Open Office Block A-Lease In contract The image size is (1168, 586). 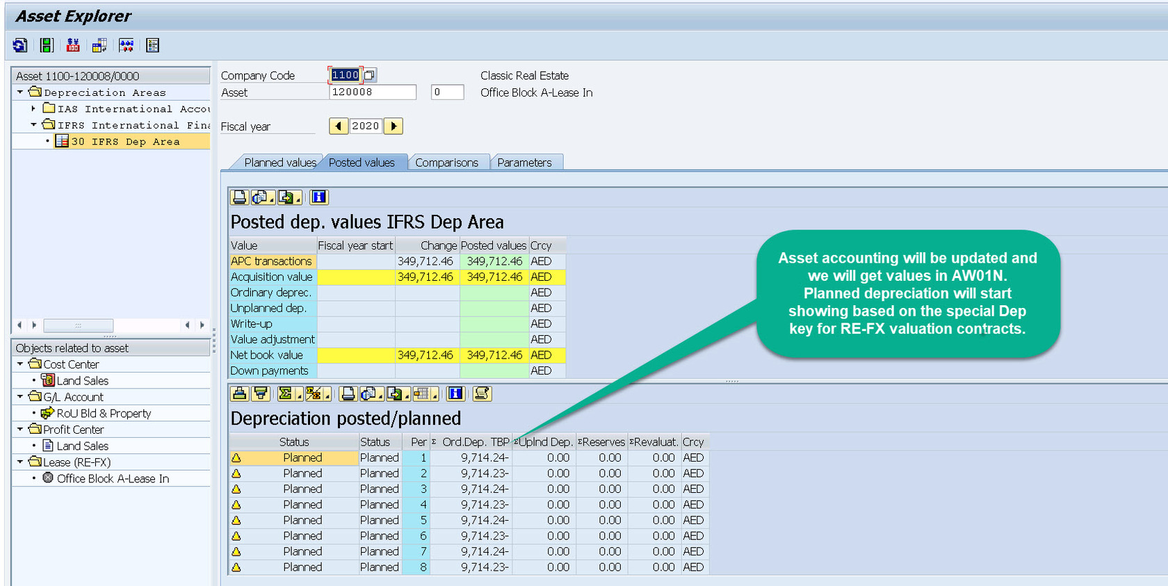tap(113, 478)
